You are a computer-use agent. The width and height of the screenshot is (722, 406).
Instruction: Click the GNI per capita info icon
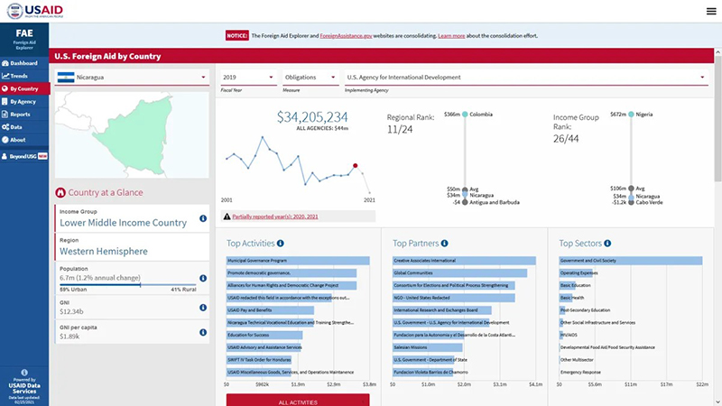(203, 332)
